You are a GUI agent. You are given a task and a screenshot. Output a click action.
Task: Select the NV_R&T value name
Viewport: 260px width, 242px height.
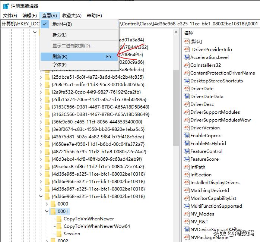pyautogui.click(x=199, y=221)
